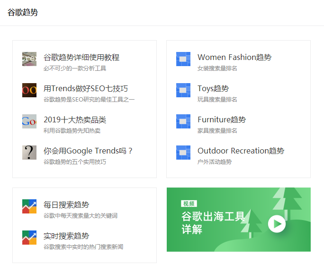Image resolution: width=324 pixels, height=264 pixels.
Task: Click the 谷歌趋势 page heading
Action: 23,12
